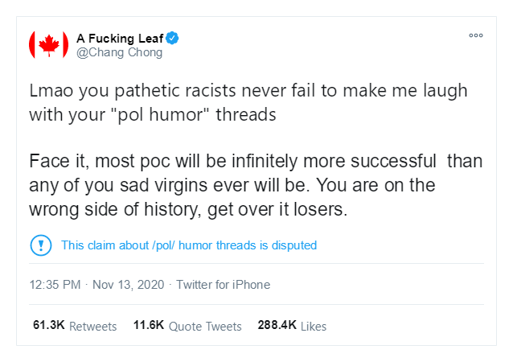Open the Quote Tweets label list
This screenshot has width=513, height=362.
click(205, 327)
